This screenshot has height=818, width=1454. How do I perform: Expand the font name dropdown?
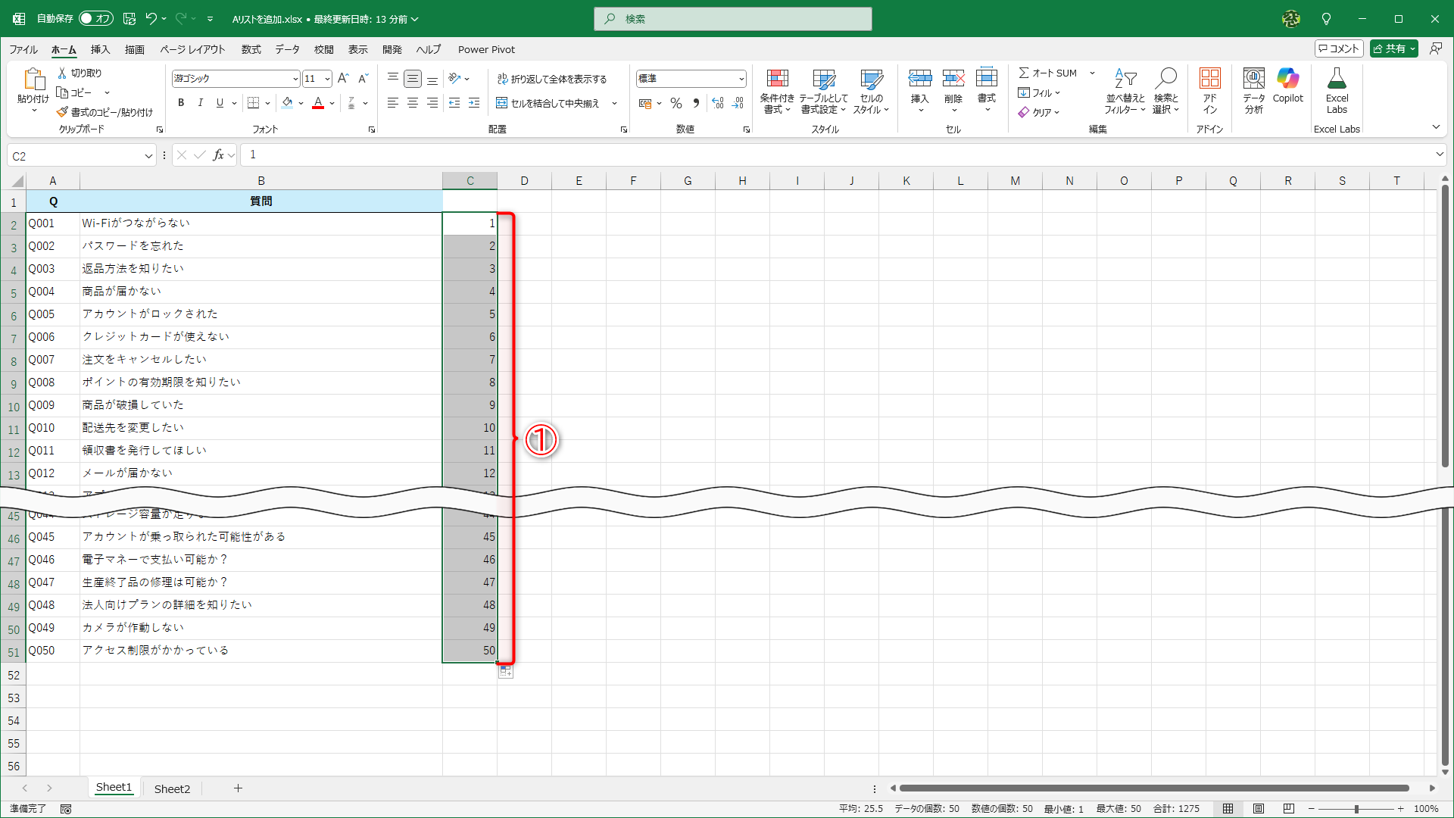[295, 79]
